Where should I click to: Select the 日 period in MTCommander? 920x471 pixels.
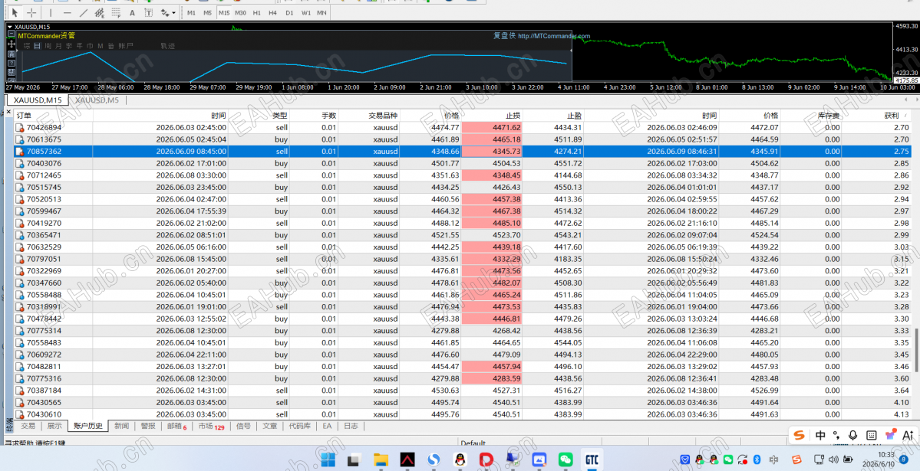(x=37, y=46)
